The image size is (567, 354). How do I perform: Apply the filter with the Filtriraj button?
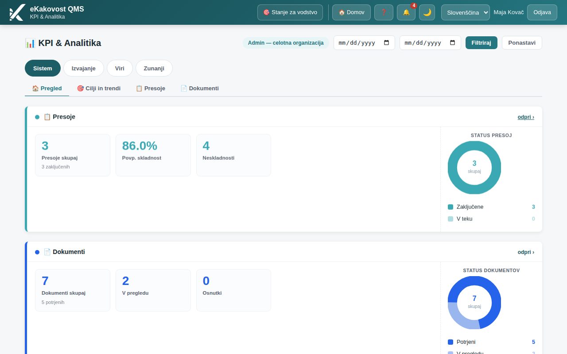pos(482,43)
